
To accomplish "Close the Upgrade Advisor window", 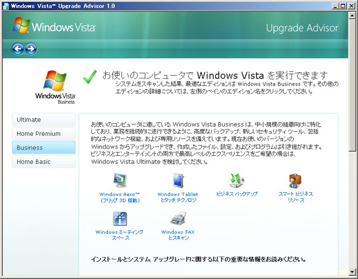I will 351,6.
